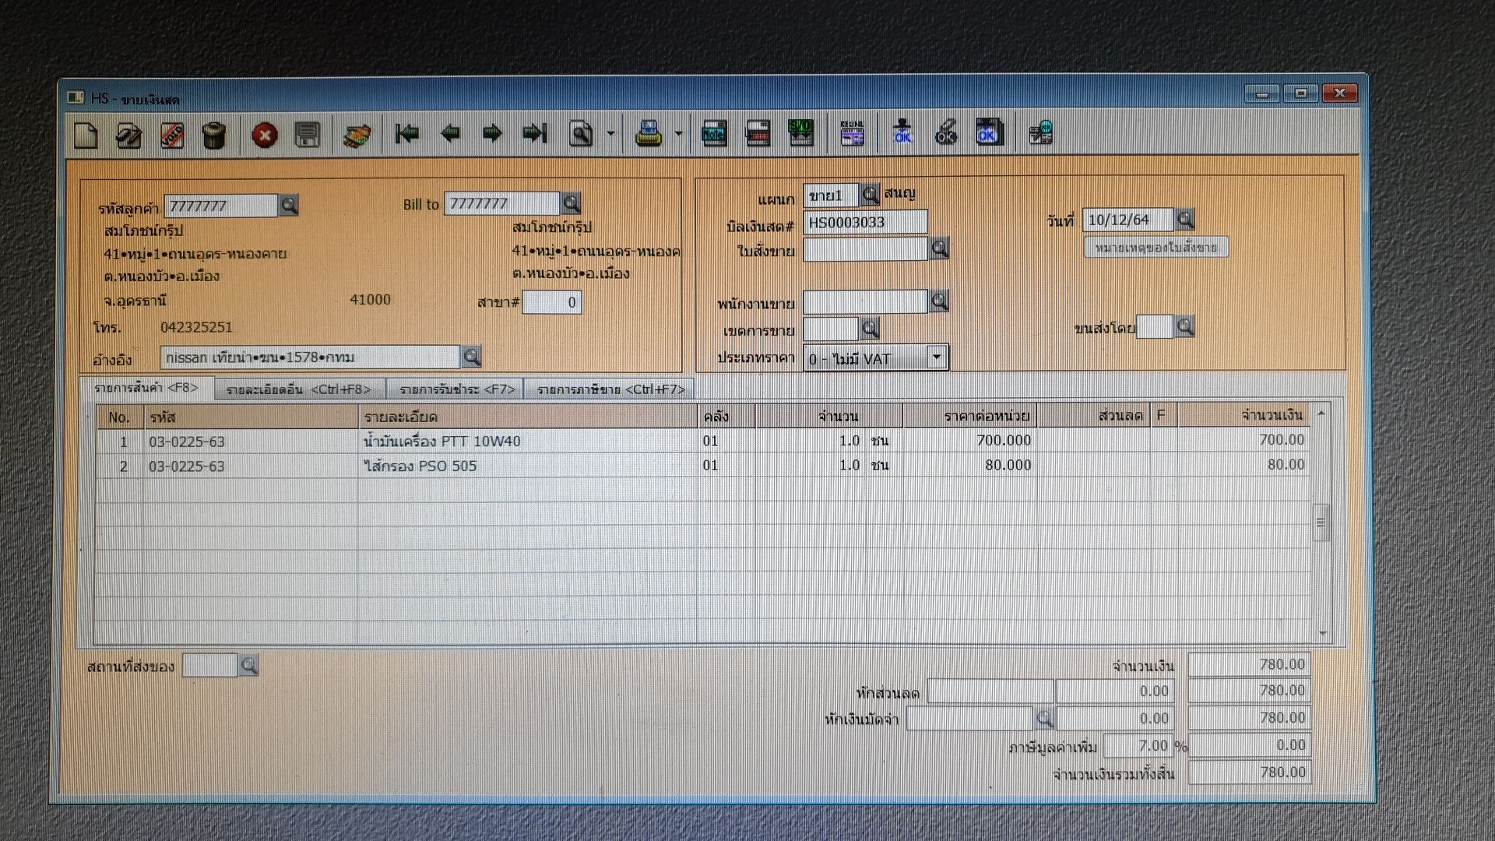This screenshot has height=841, width=1495.
Task: Click the จำนวนเงิน column header
Action: pyautogui.click(x=1243, y=415)
